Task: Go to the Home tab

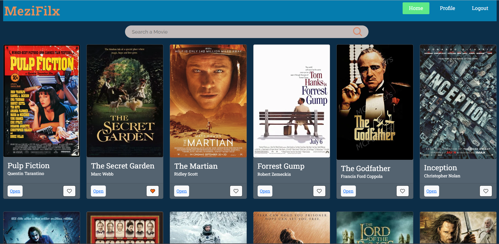Action: (416, 8)
